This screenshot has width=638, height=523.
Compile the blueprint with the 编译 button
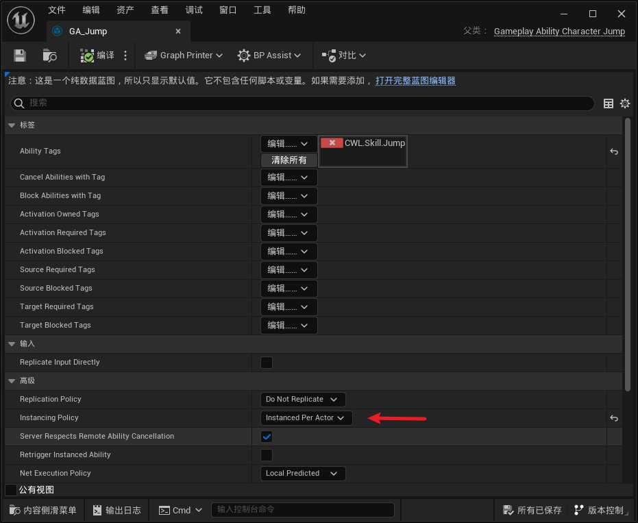tap(97, 56)
